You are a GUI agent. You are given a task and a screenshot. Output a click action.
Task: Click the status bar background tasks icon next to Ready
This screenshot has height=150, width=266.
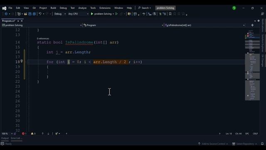click(x=2, y=144)
